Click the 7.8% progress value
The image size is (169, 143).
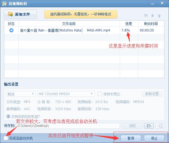click(126, 30)
